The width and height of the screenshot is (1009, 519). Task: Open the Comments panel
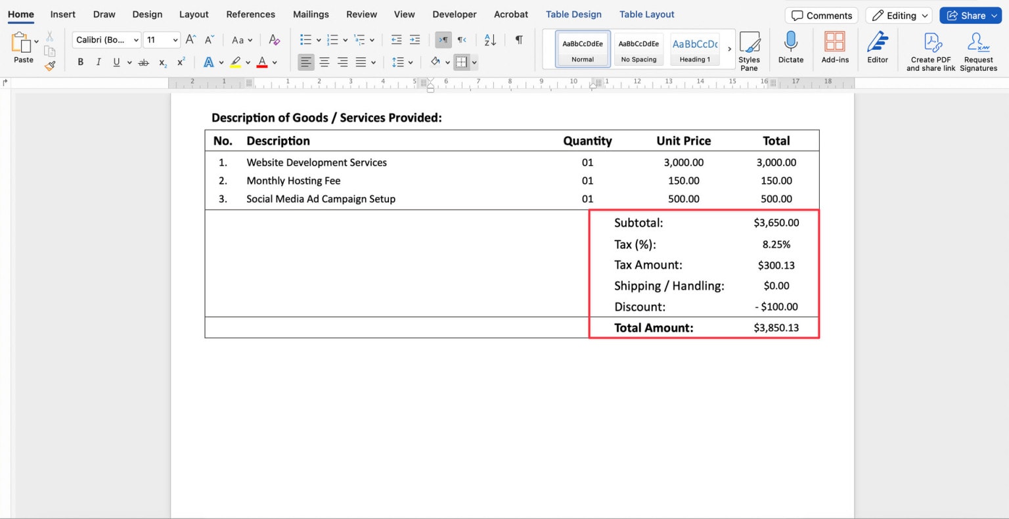pos(820,15)
